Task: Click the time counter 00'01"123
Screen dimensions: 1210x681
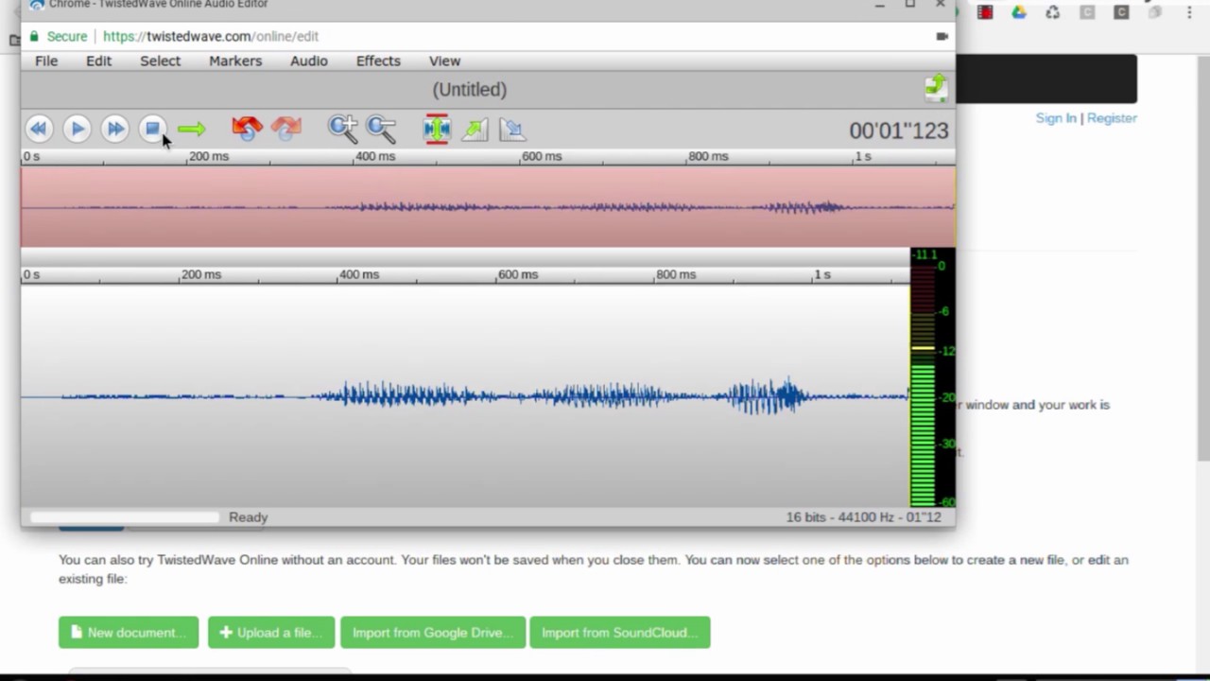Action: [898, 131]
